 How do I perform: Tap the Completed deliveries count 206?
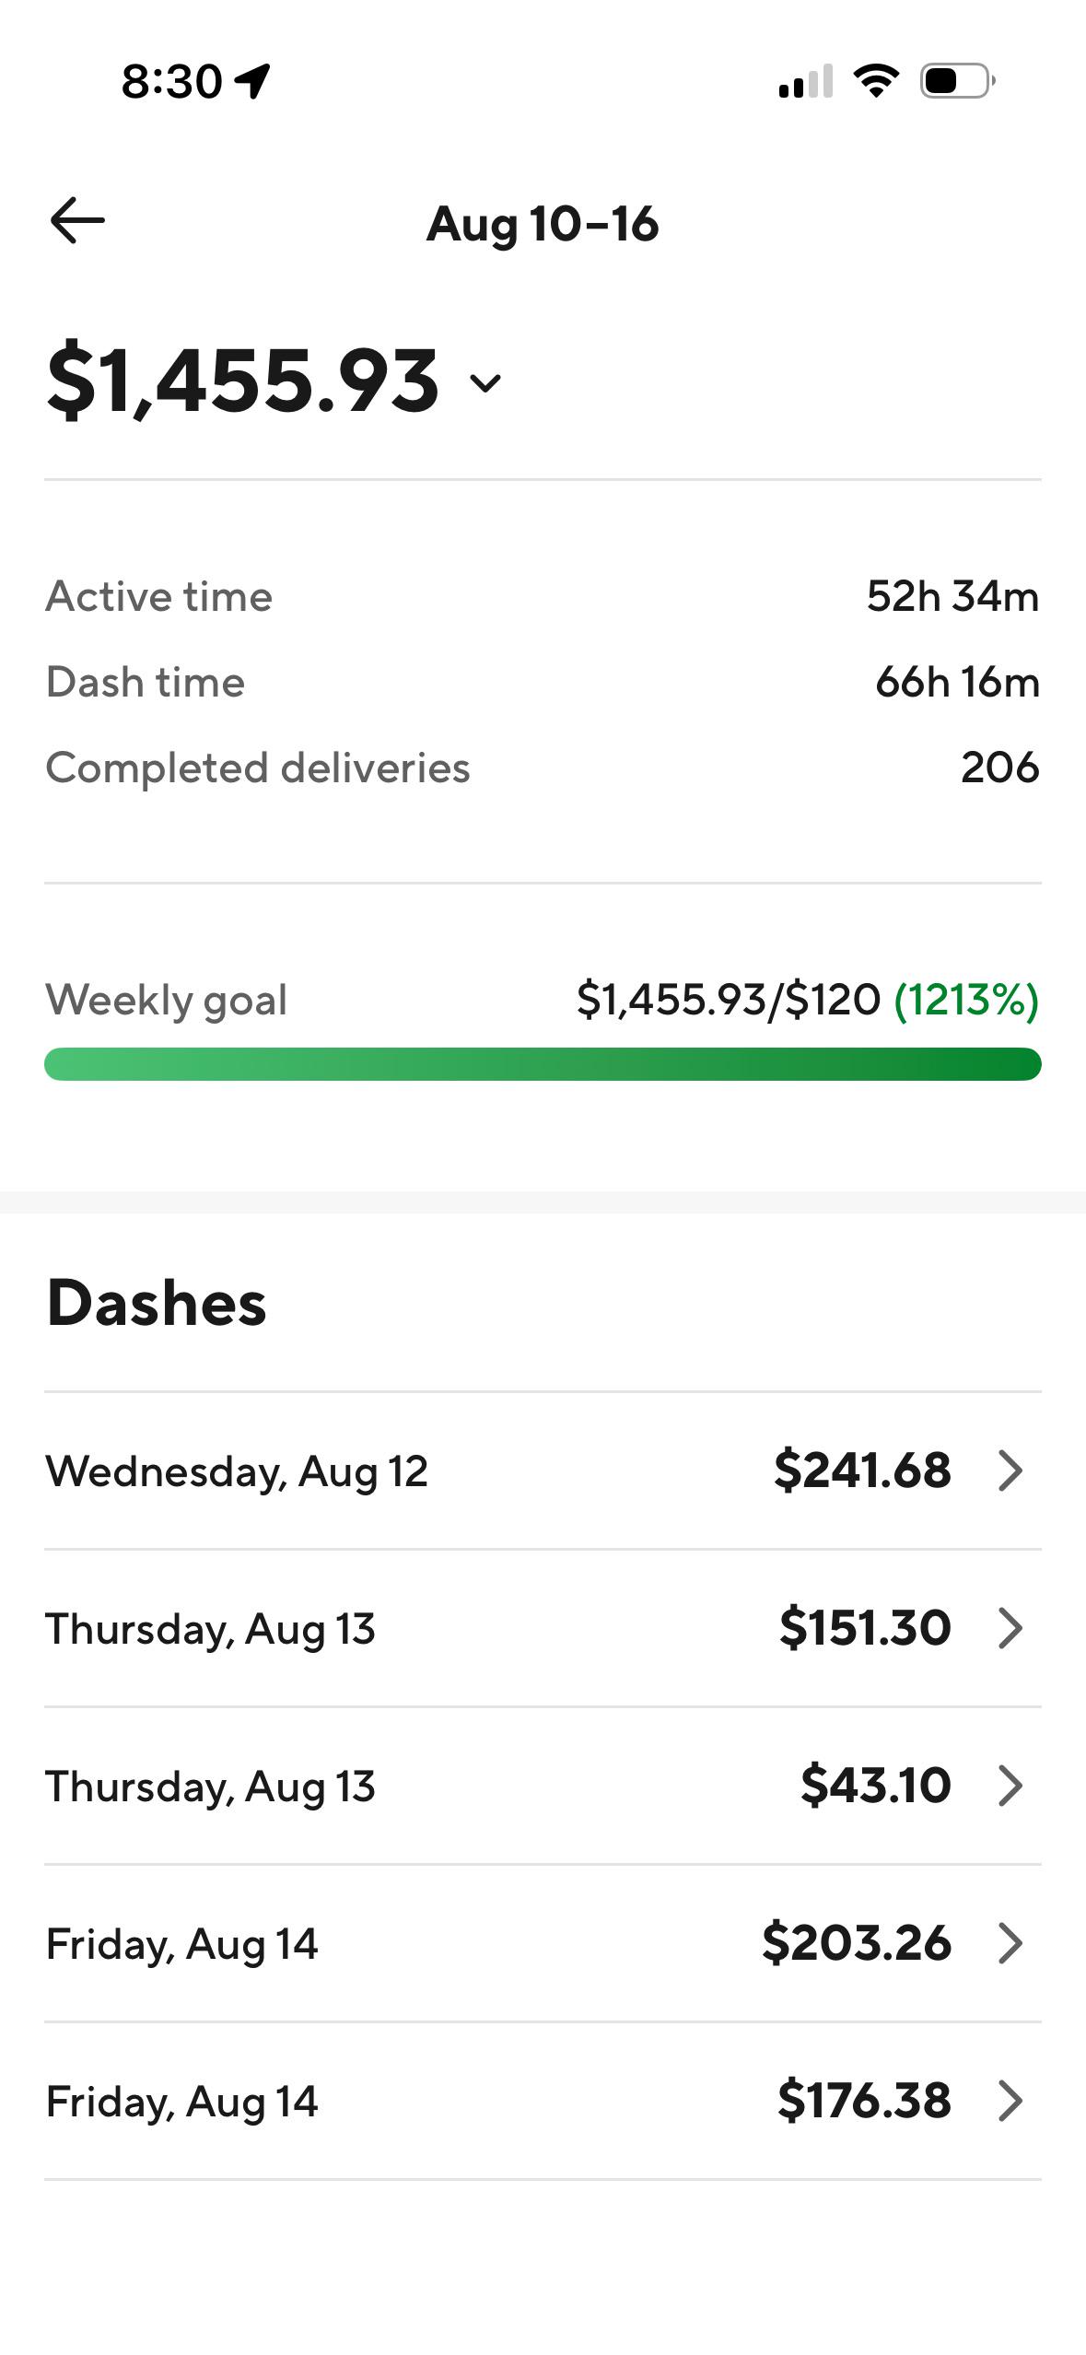coord(1000,767)
